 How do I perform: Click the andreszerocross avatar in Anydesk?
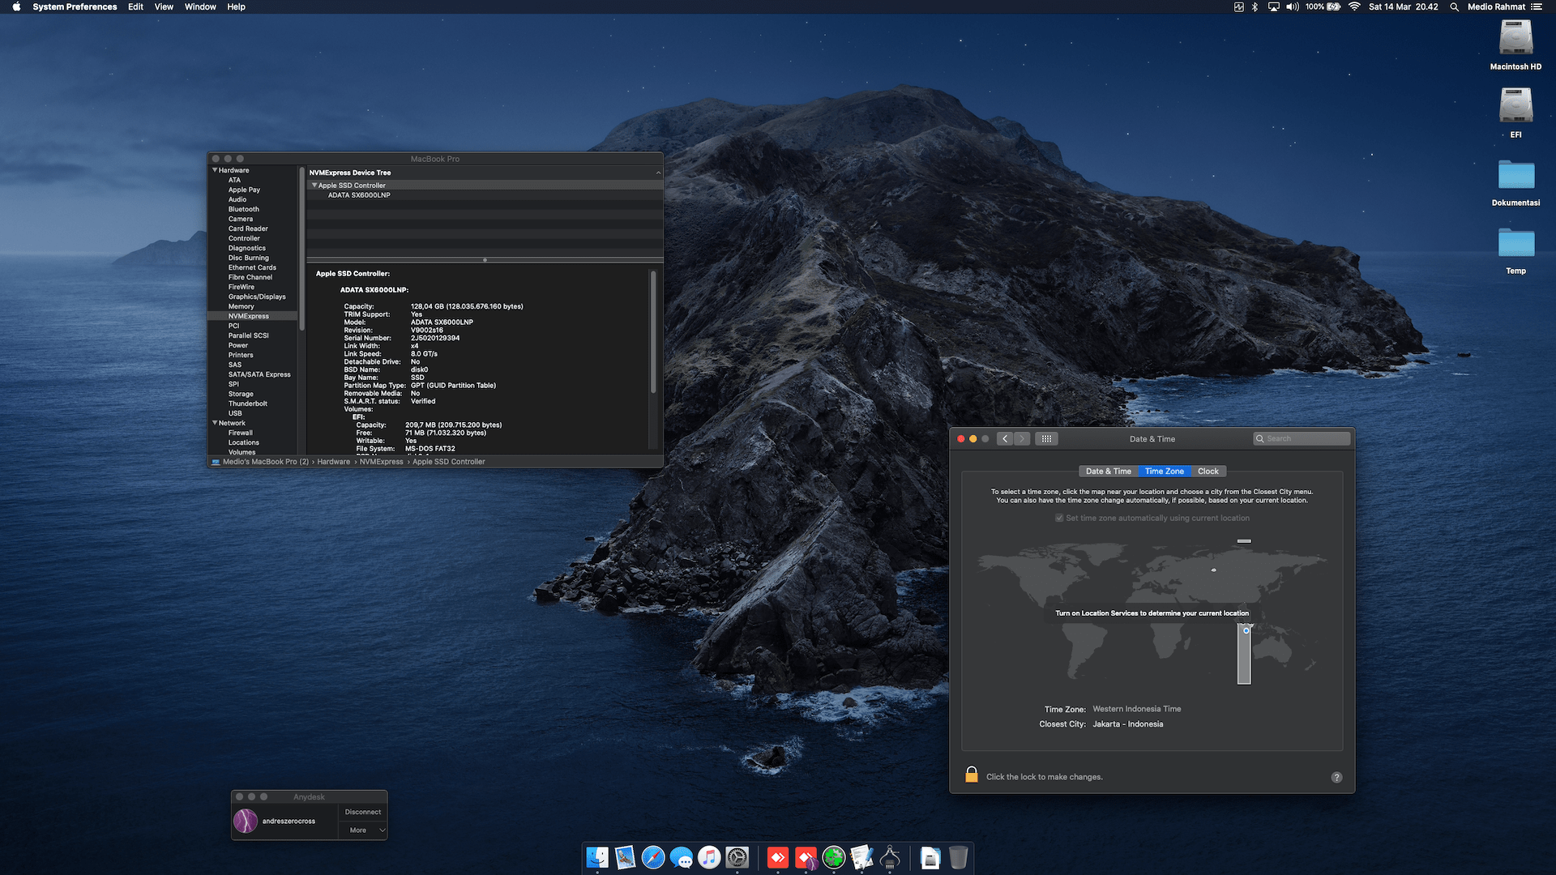[246, 821]
